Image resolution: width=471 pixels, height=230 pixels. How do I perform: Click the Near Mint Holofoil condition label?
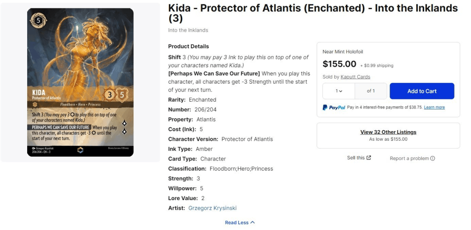tap(343, 52)
